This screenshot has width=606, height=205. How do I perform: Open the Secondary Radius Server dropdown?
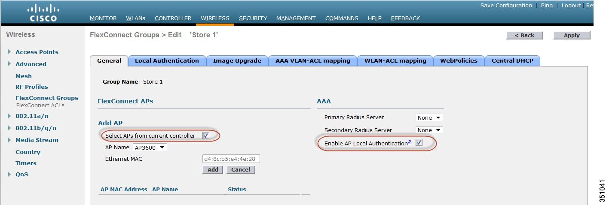coord(429,130)
